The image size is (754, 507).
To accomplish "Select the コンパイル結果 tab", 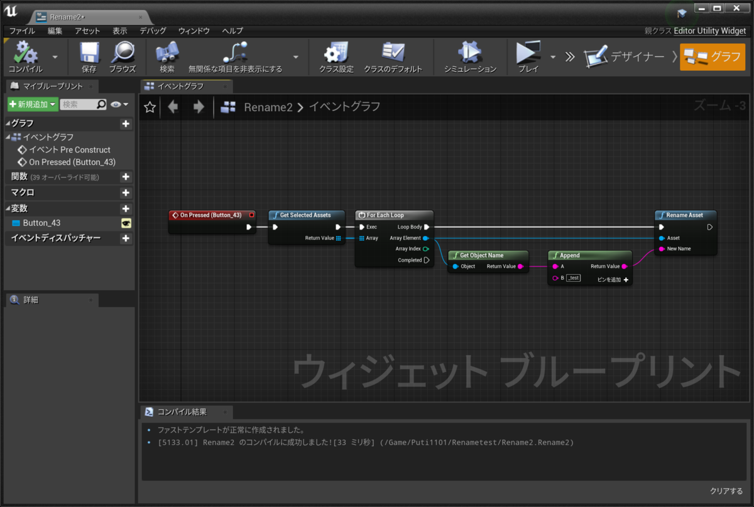I will coord(186,412).
